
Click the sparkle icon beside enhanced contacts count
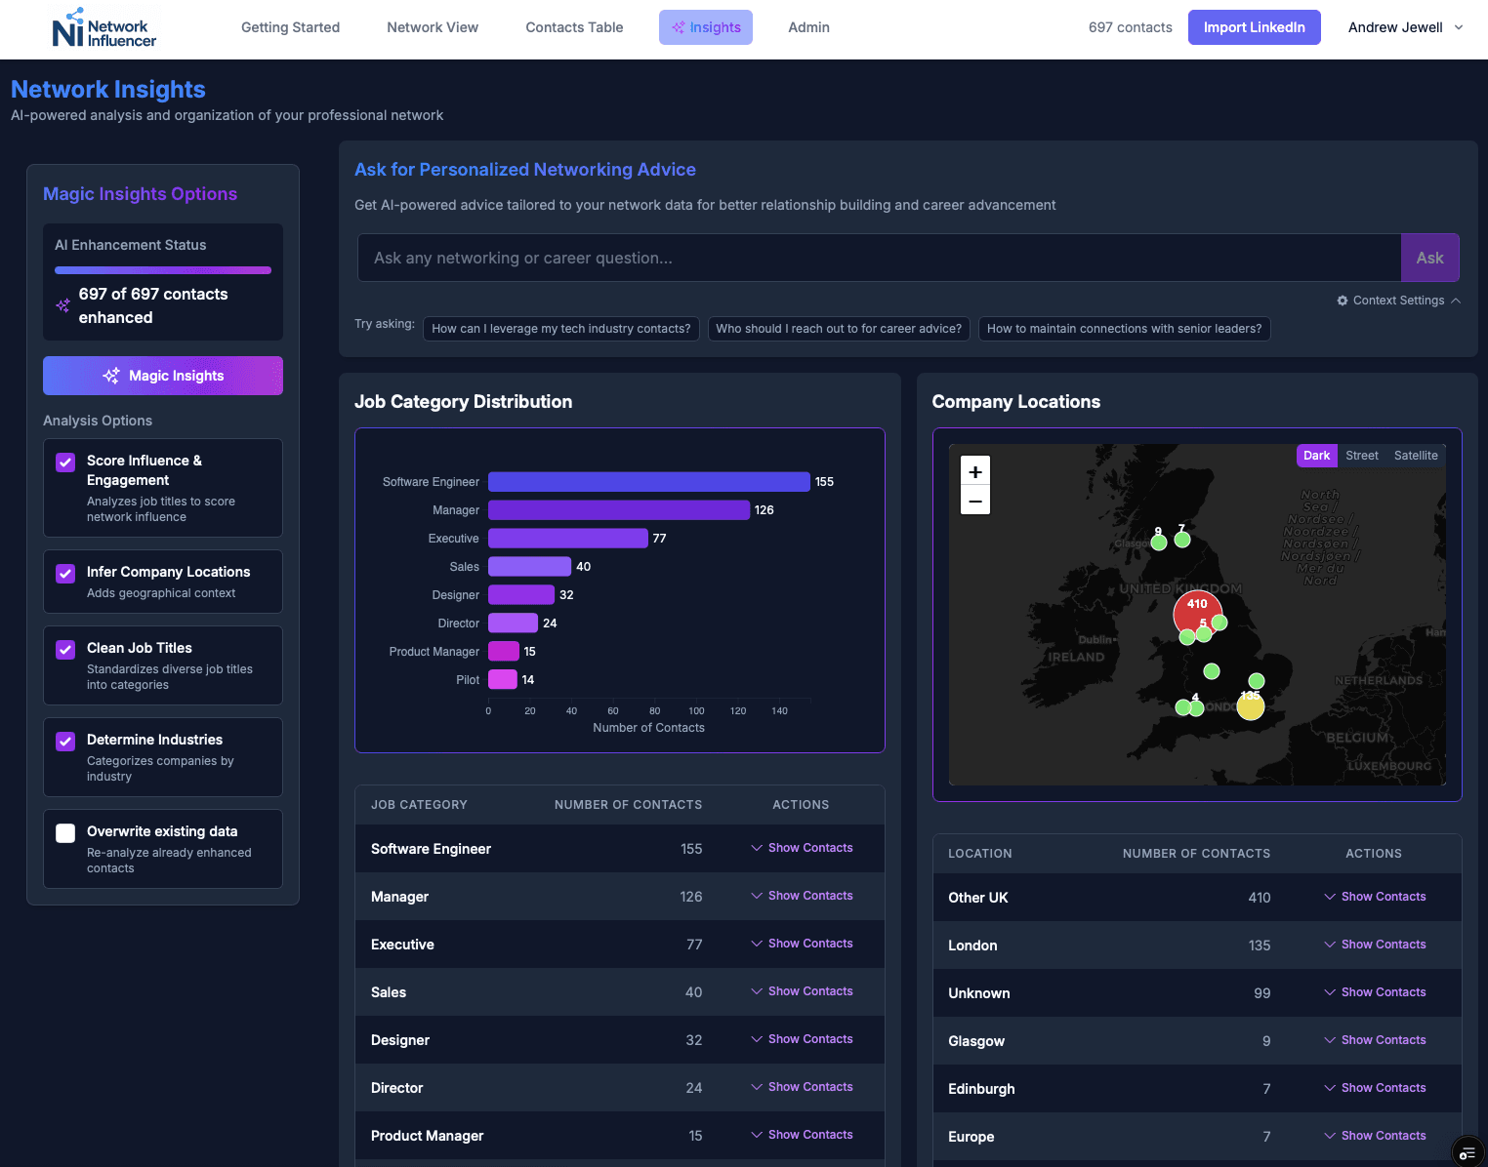(x=63, y=305)
